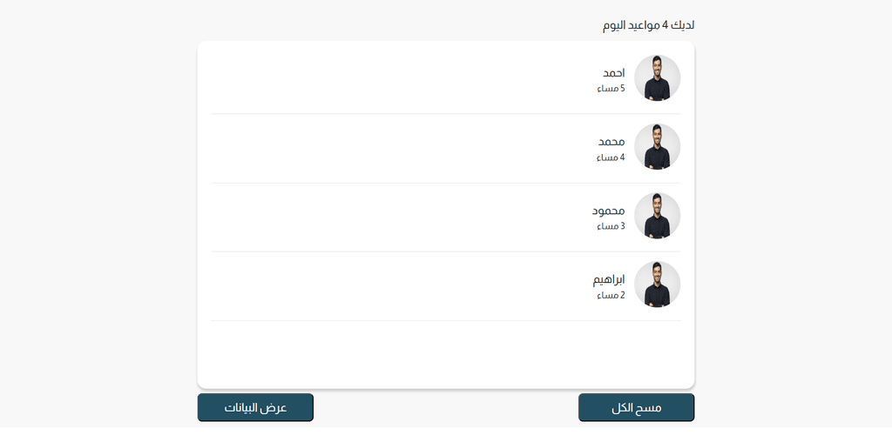
Task: Select the 2 مساء time label
Action: coord(611,295)
